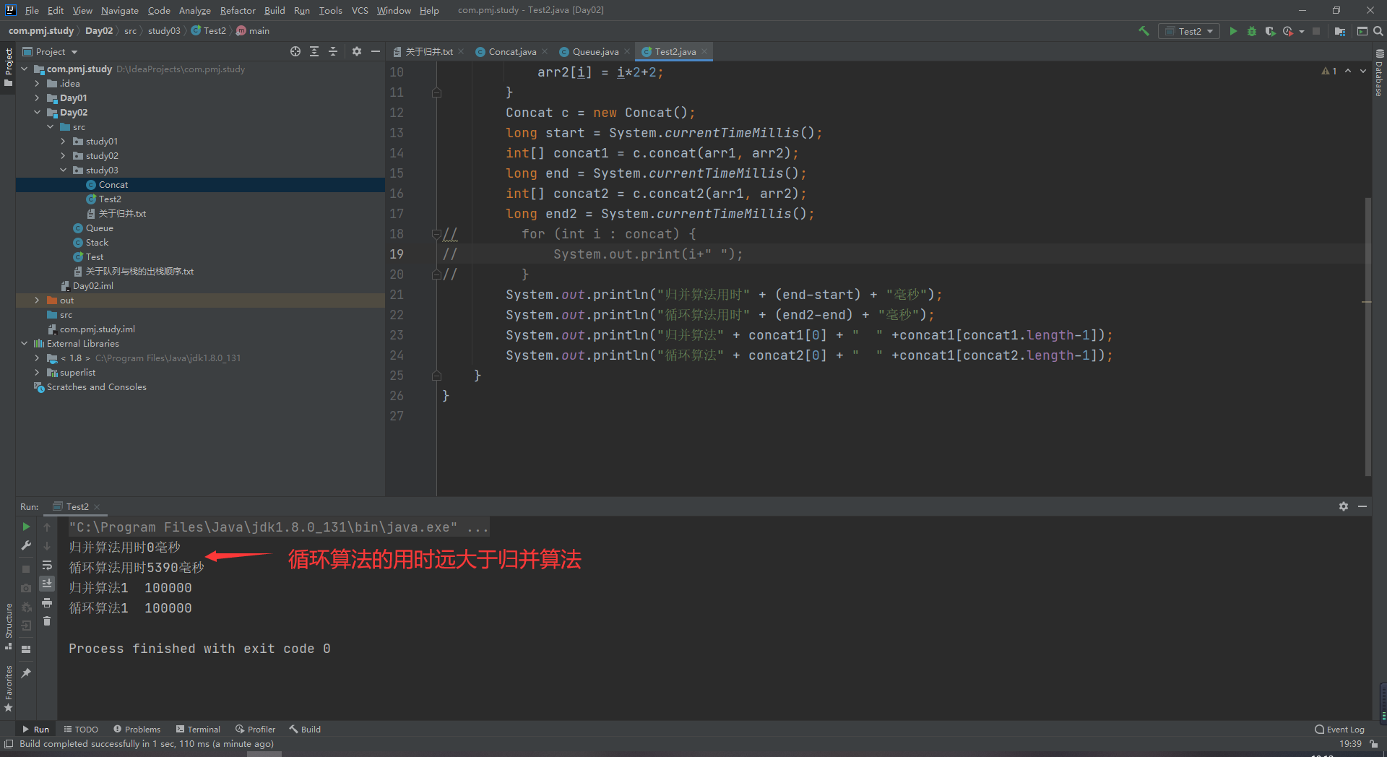Click the warning indicator in editor corner
The image size is (1387, 757).
click(x=1329, y=71)
